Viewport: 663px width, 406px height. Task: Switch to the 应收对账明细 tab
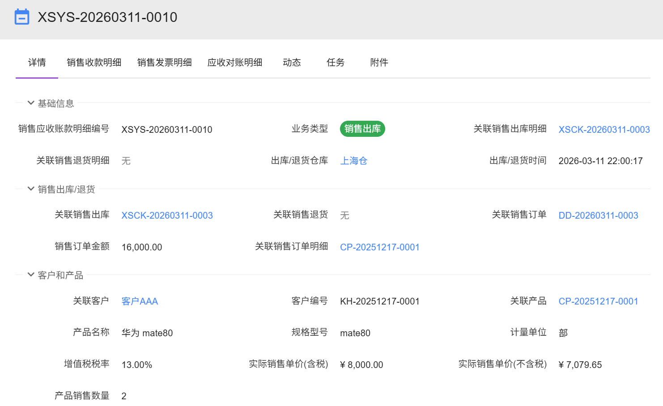[235, 63]
